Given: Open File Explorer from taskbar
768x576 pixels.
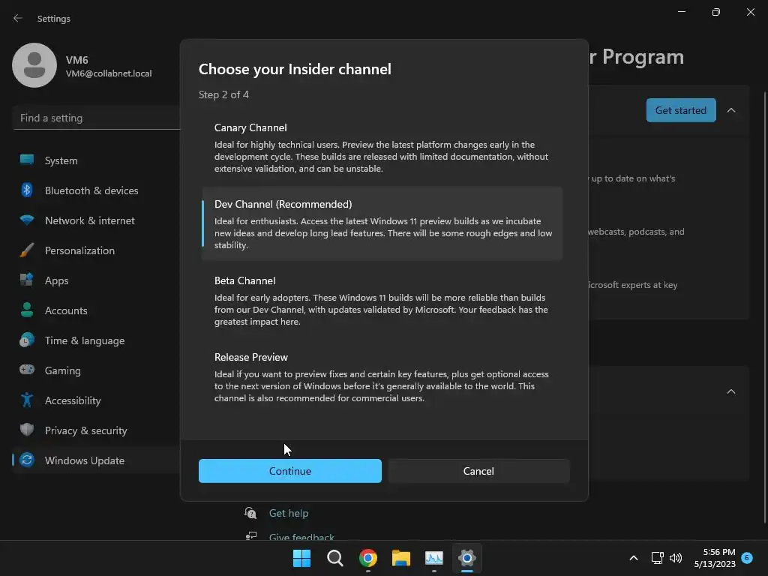Looking at the screenshot, I should click(x=400, y=558).
